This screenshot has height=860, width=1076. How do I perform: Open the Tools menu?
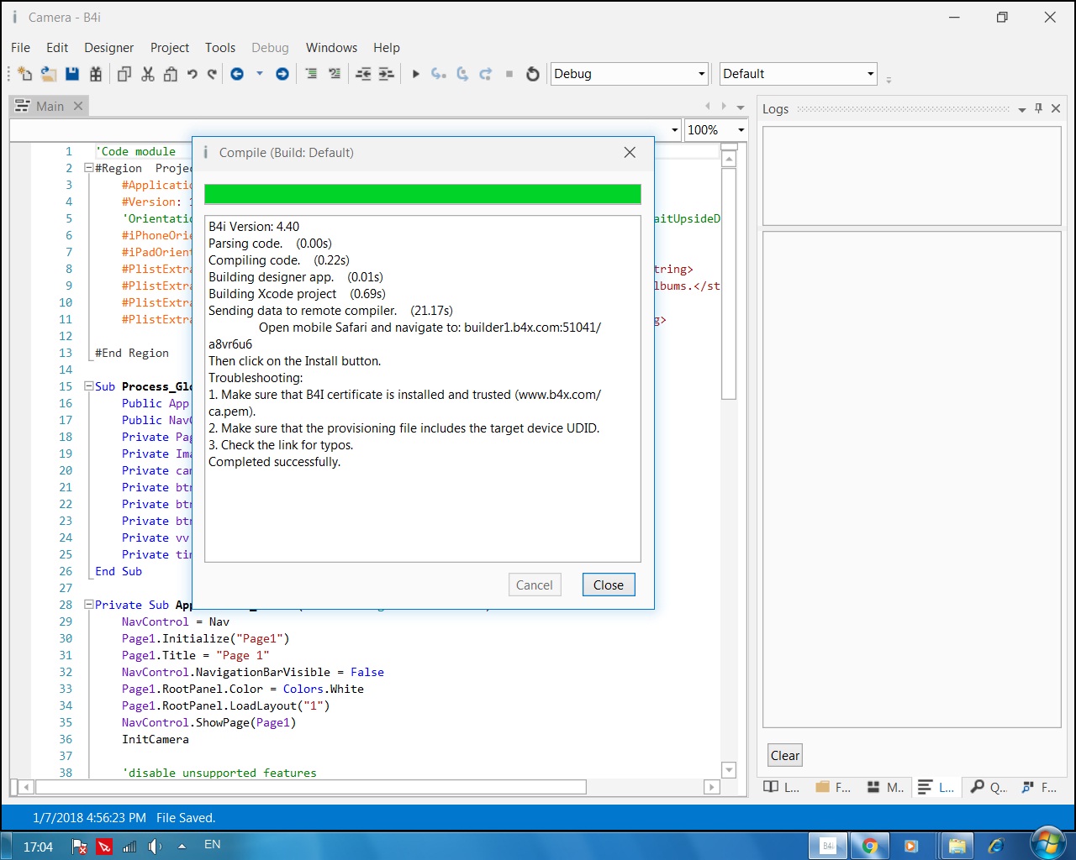220,48
